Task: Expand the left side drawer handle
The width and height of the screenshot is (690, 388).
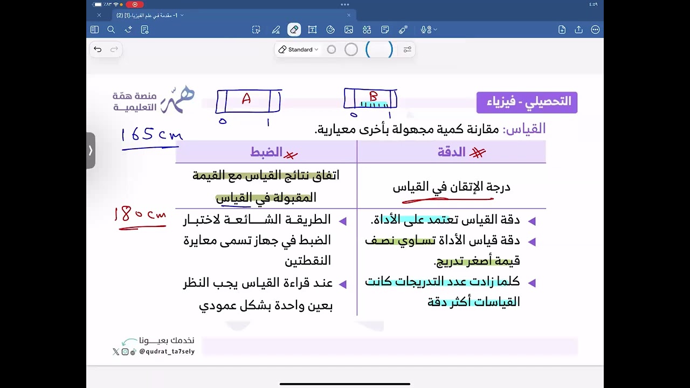Action: (91, 150)
